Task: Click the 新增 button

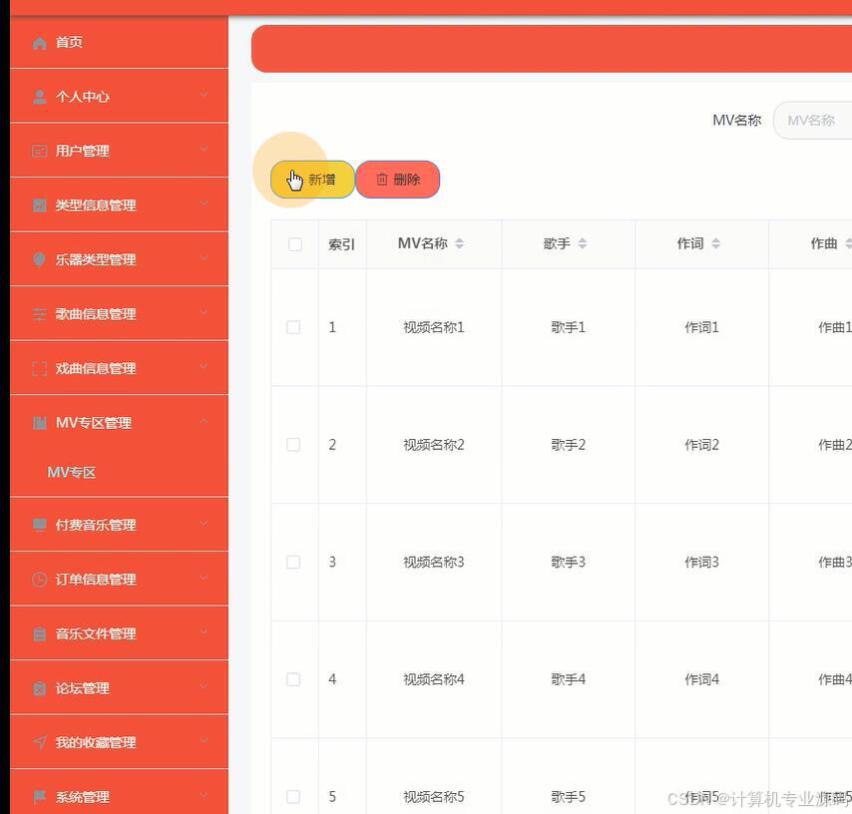Action: (x=314, y=180)
